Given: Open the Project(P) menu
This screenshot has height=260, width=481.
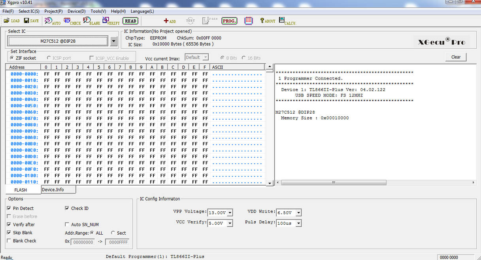Looking at the screenshot, I should point(53,11).
